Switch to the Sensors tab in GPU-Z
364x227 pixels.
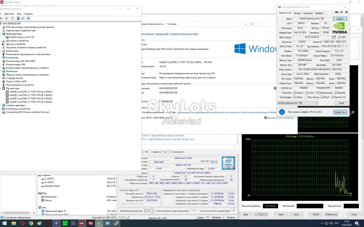298,13
